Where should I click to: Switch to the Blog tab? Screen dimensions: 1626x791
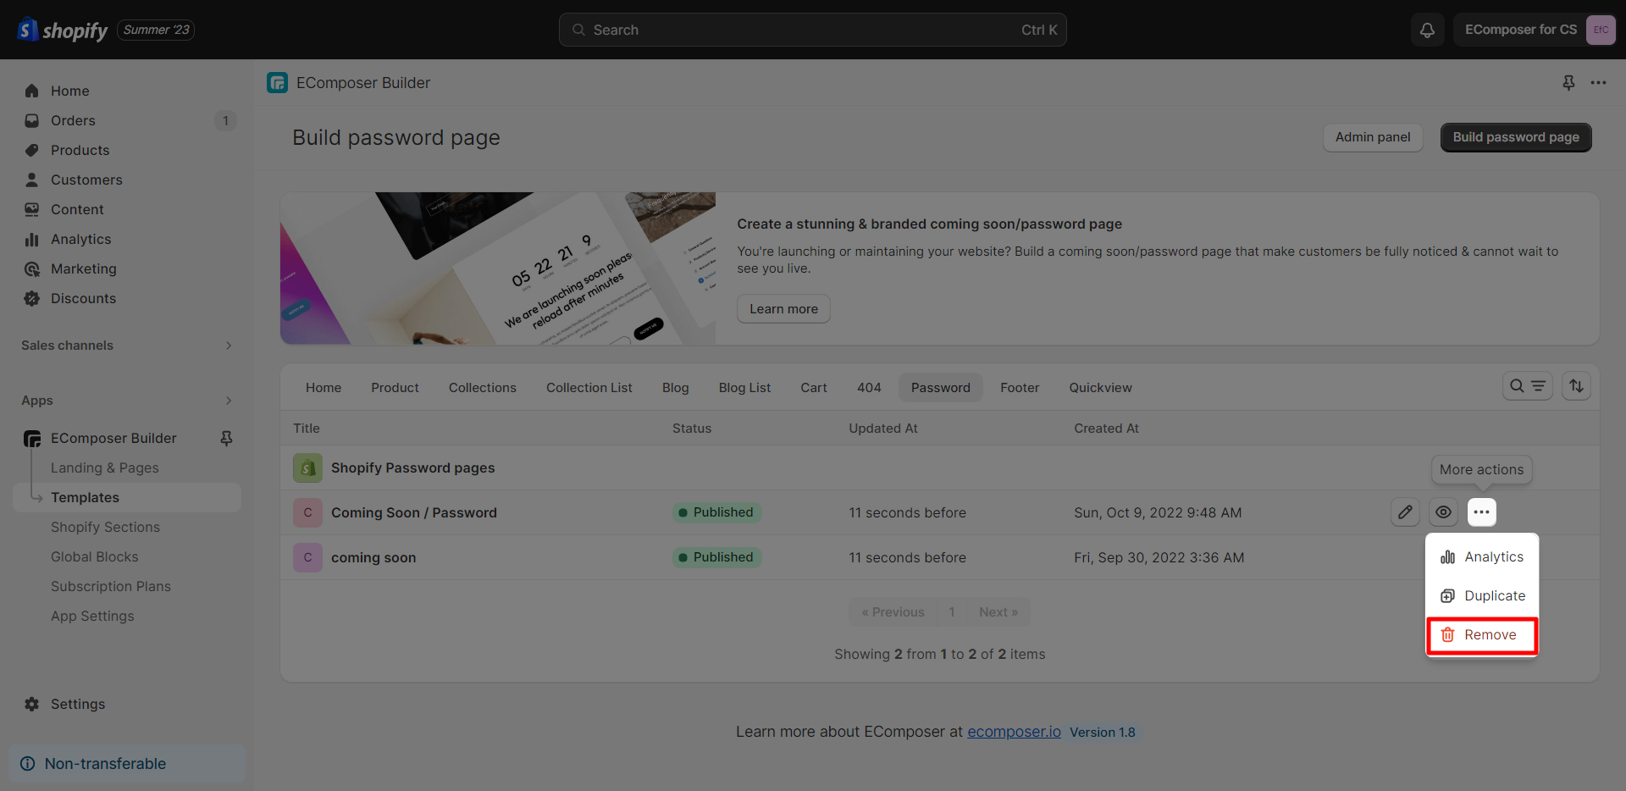pyautogui.click(x=676, y=388)
